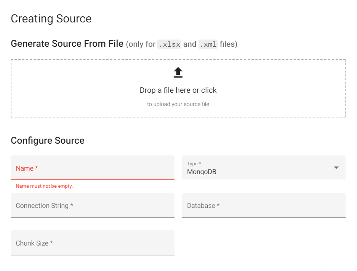357x271 pixels.
Task: Focus the Database input field
Action: pyautogui.click(x=264, y=205)
